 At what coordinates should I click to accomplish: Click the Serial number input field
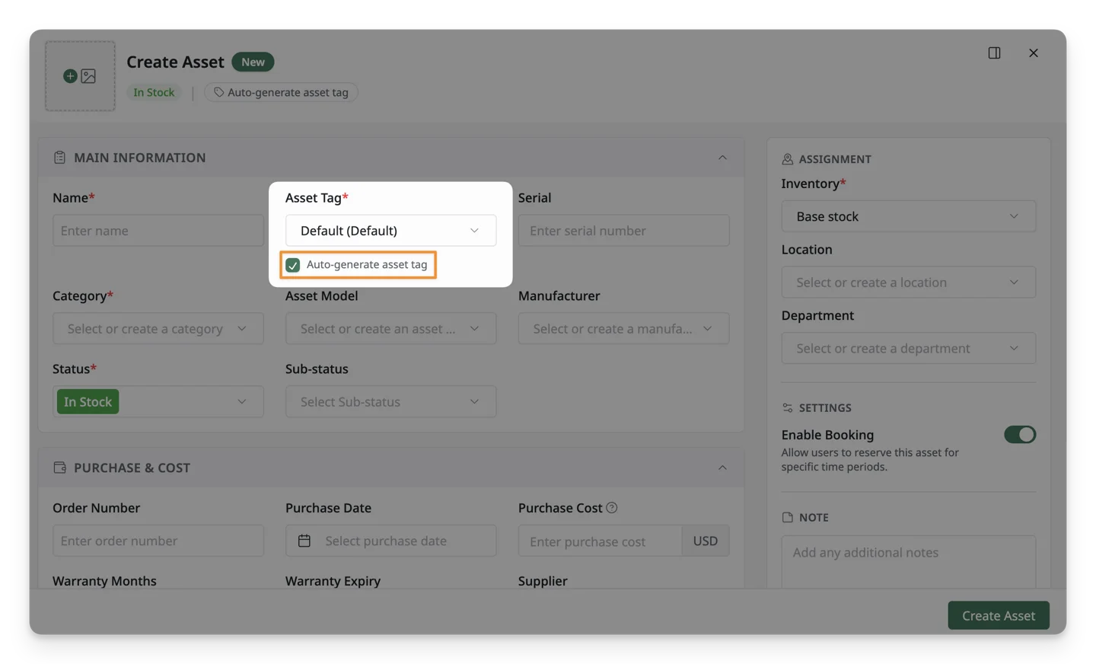click(623, 231)
